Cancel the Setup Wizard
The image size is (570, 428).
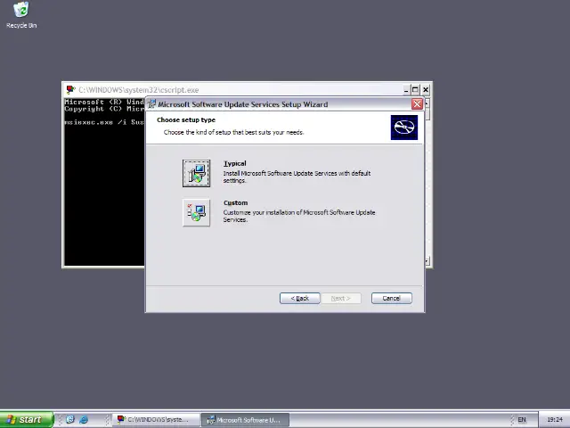point(392,298)
